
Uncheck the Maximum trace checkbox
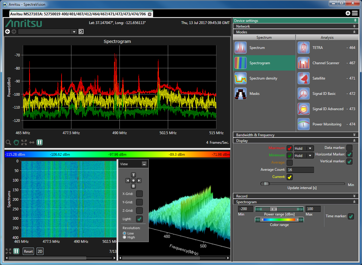click(x=290, y=148)
